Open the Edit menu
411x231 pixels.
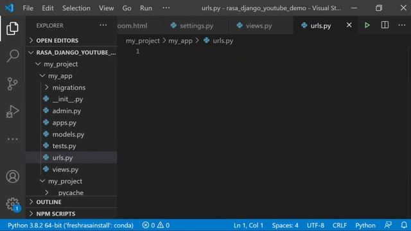click(48, 8)
